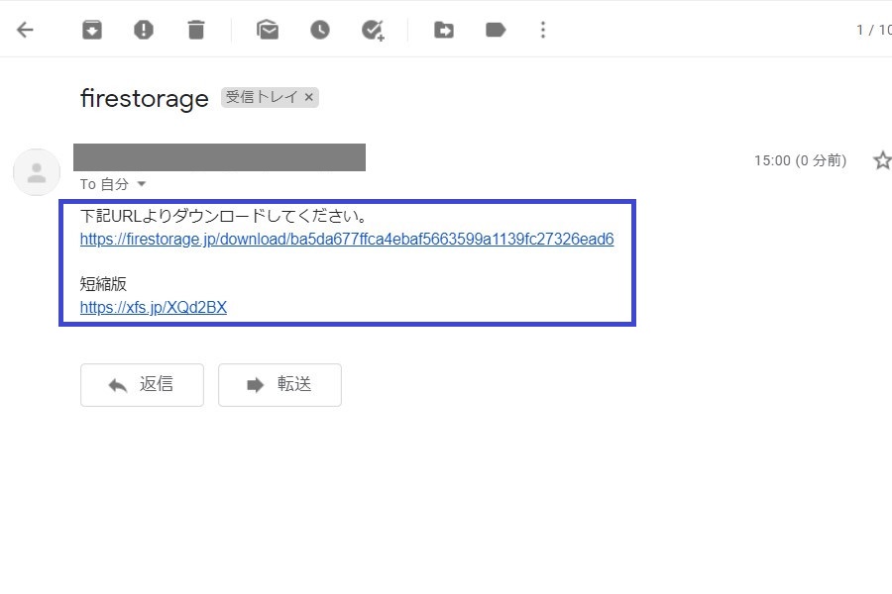The image size is (892, 594).
Task: Click the 受信トレイ label chip
Action: tap(262, 97)
